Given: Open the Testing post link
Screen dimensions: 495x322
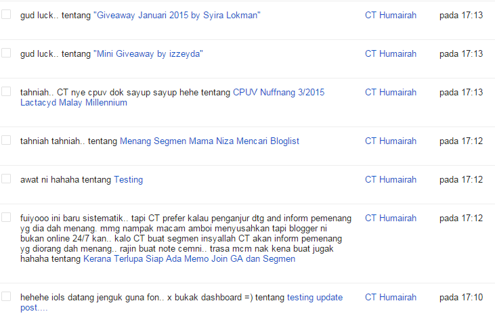Looking at the screenshot, I should [128, 179].
